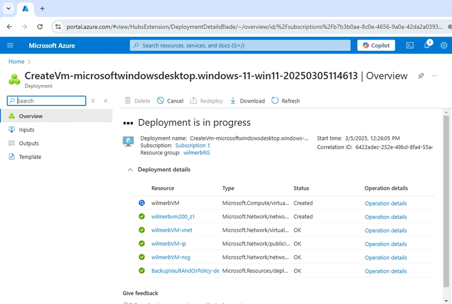Viewport: 452px width, 304px height.
Task: Click the vertical scrollbar in deployment pane
Action: pyautogui.click(x=446, y=201)
